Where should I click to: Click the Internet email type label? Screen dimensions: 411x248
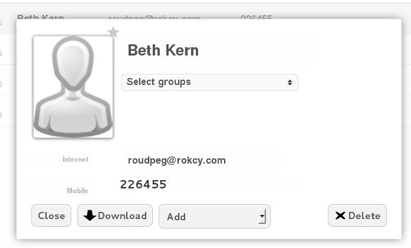[75, 160]
